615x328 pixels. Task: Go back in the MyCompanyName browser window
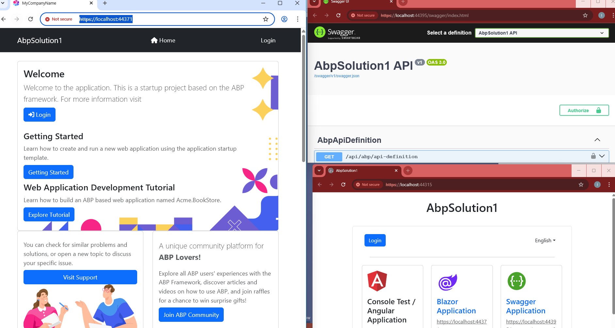coord(4,19)
